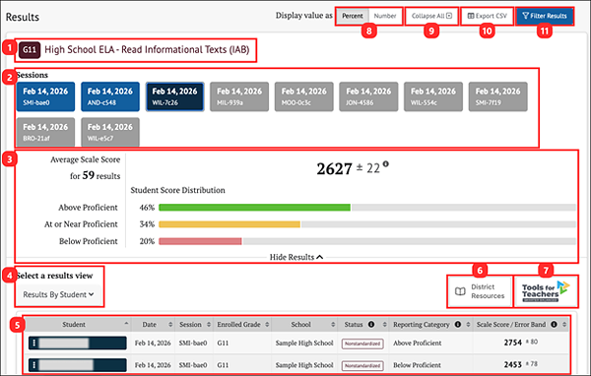Click the 46% Above Proficient value
The image size is (591, 376).
click(x=147, y=208)
